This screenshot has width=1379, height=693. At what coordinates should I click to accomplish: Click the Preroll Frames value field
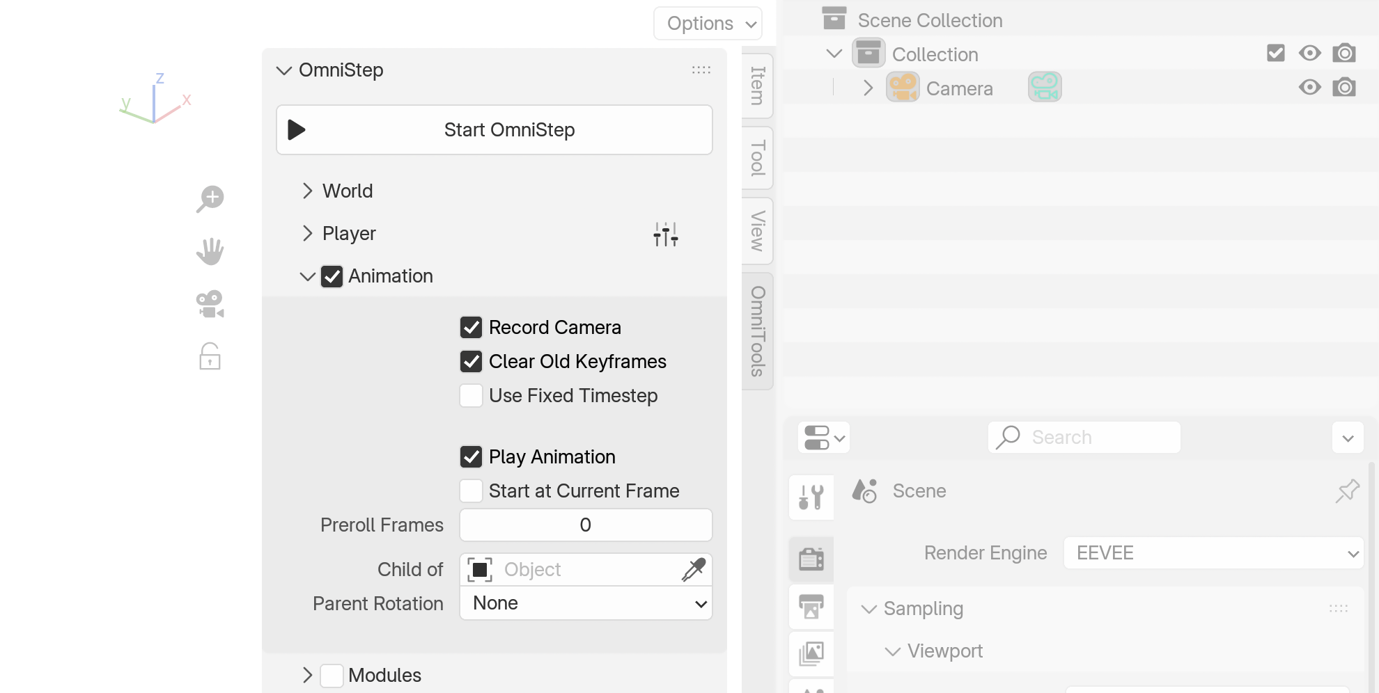pos(586,525)
